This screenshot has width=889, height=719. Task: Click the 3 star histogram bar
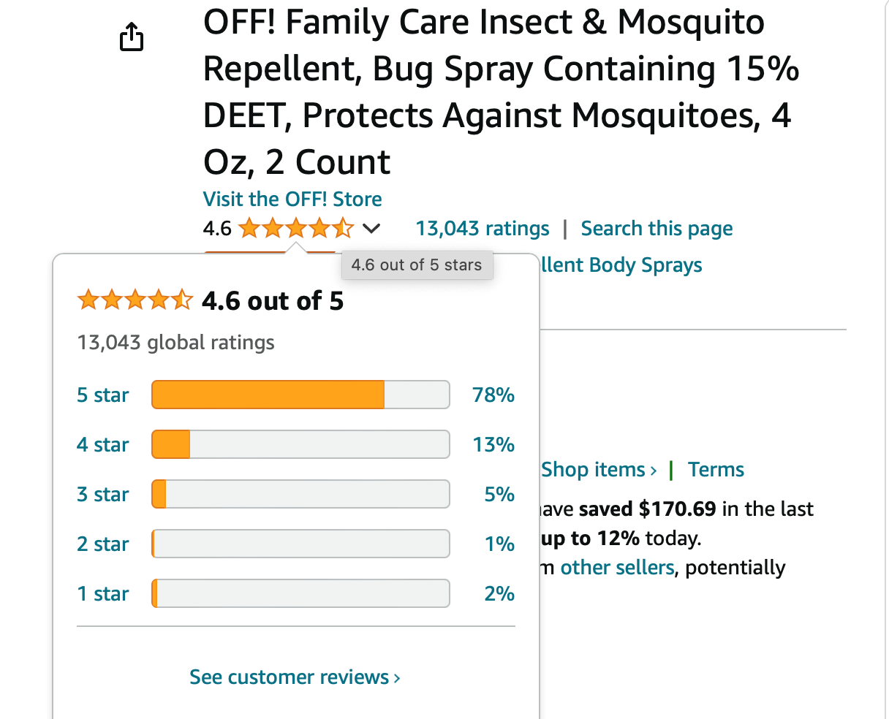click(x=300, y=494)
